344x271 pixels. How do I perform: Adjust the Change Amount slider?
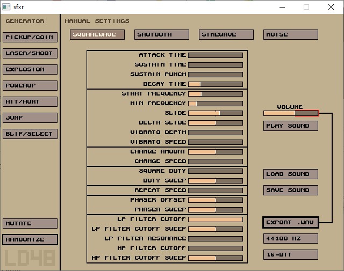216,152
